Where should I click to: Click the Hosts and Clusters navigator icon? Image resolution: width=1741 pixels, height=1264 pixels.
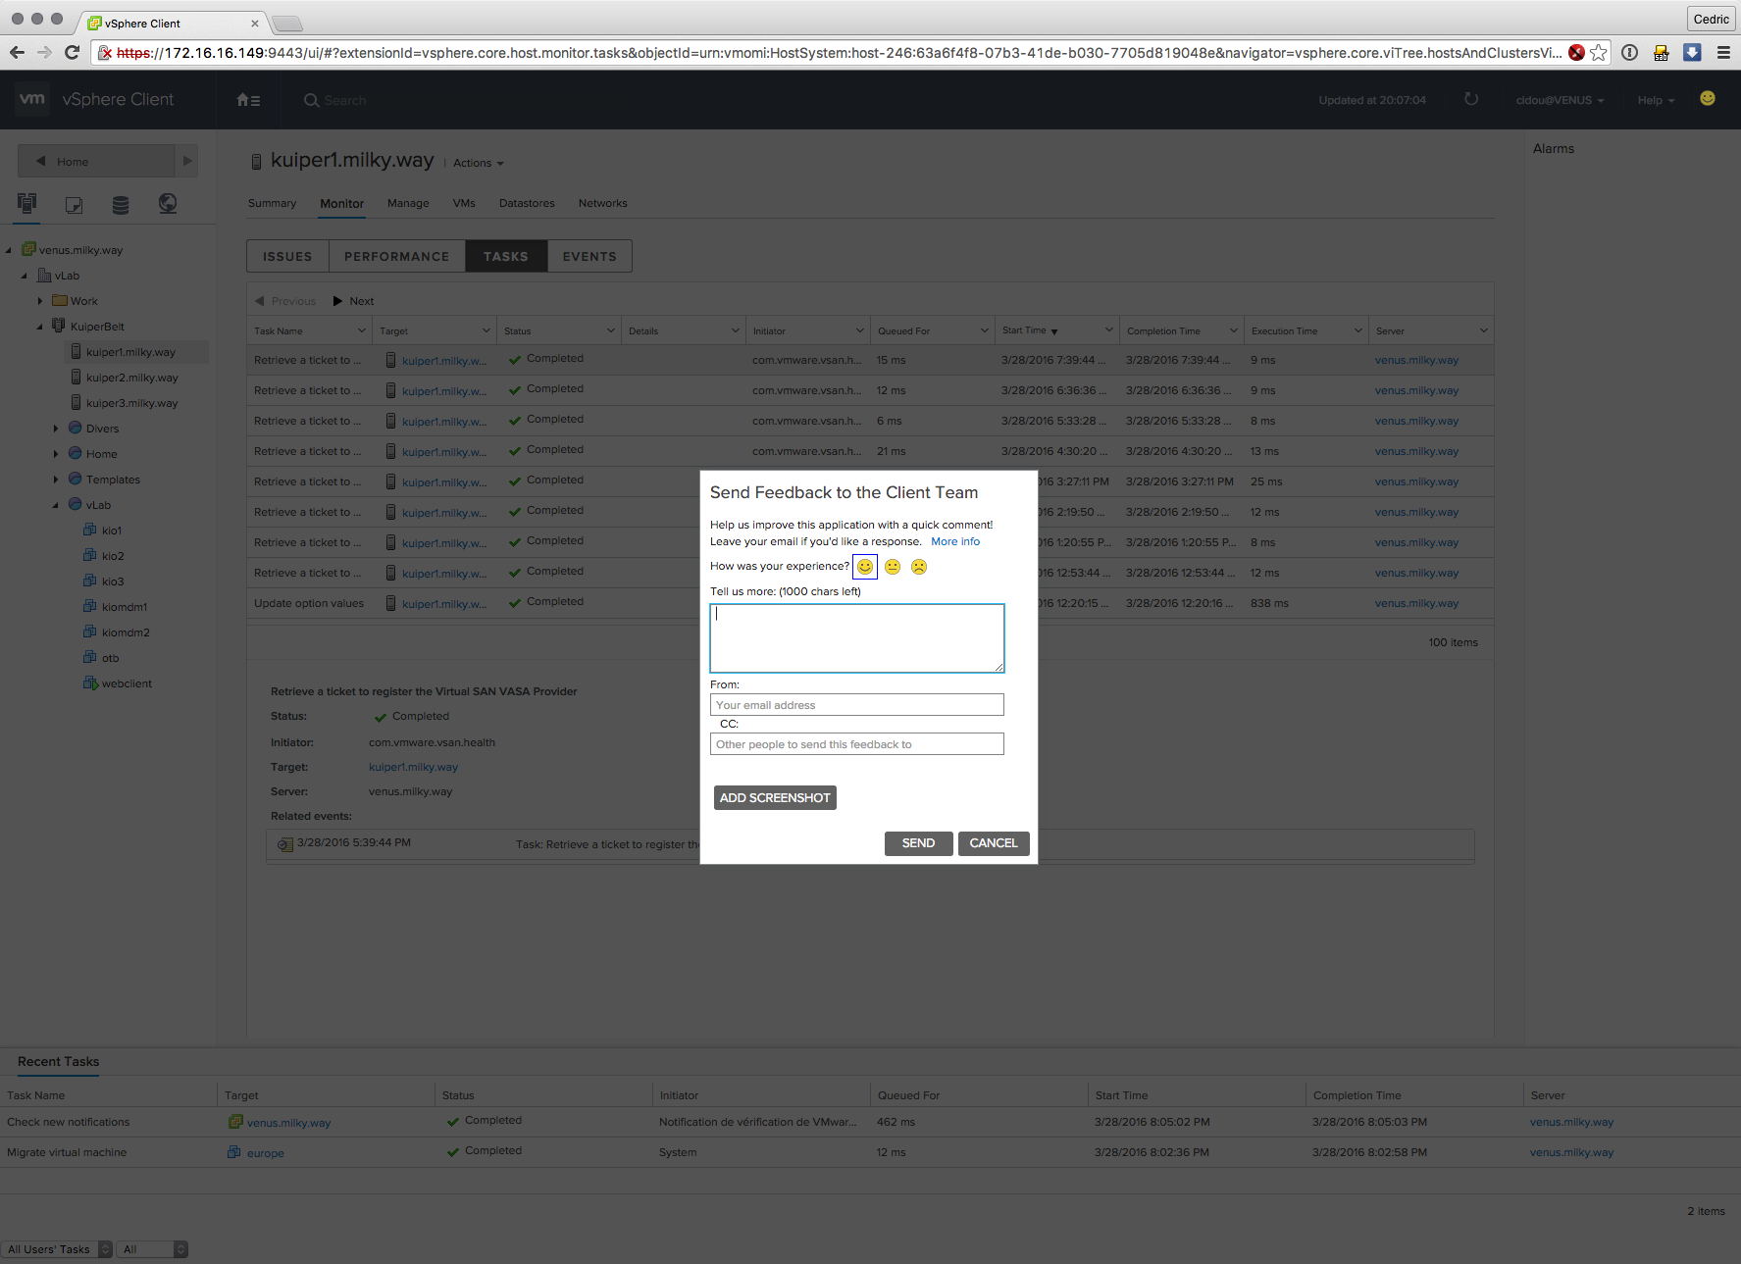coord(27,203)
